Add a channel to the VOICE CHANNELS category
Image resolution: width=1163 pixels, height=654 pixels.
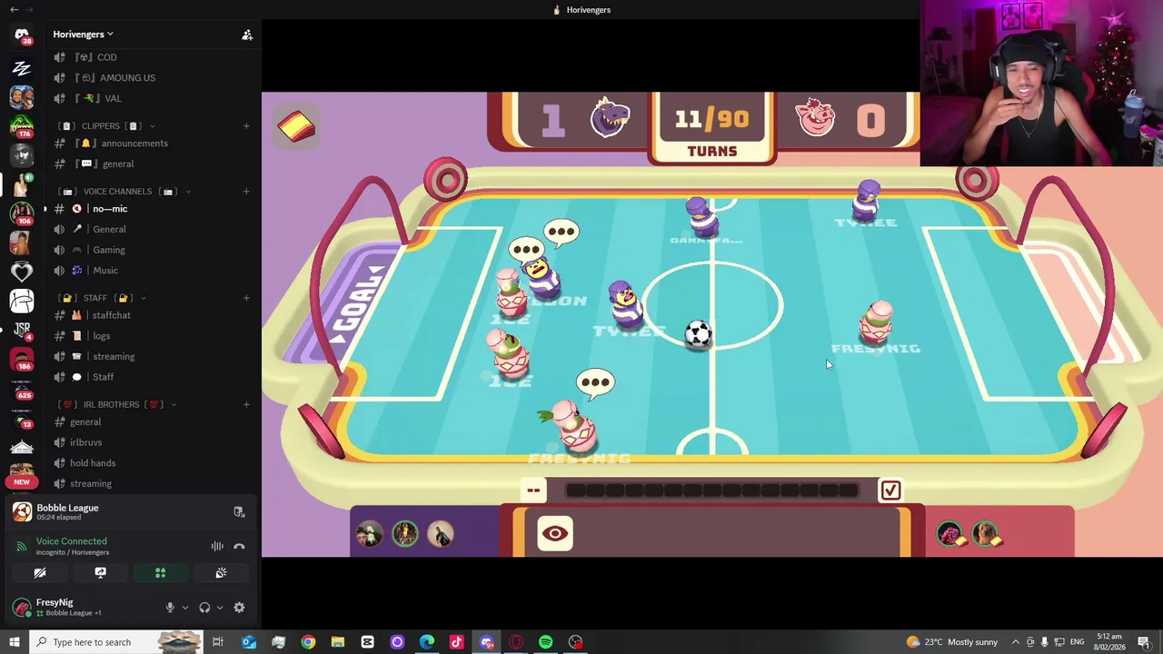click(x=246, y=192)
